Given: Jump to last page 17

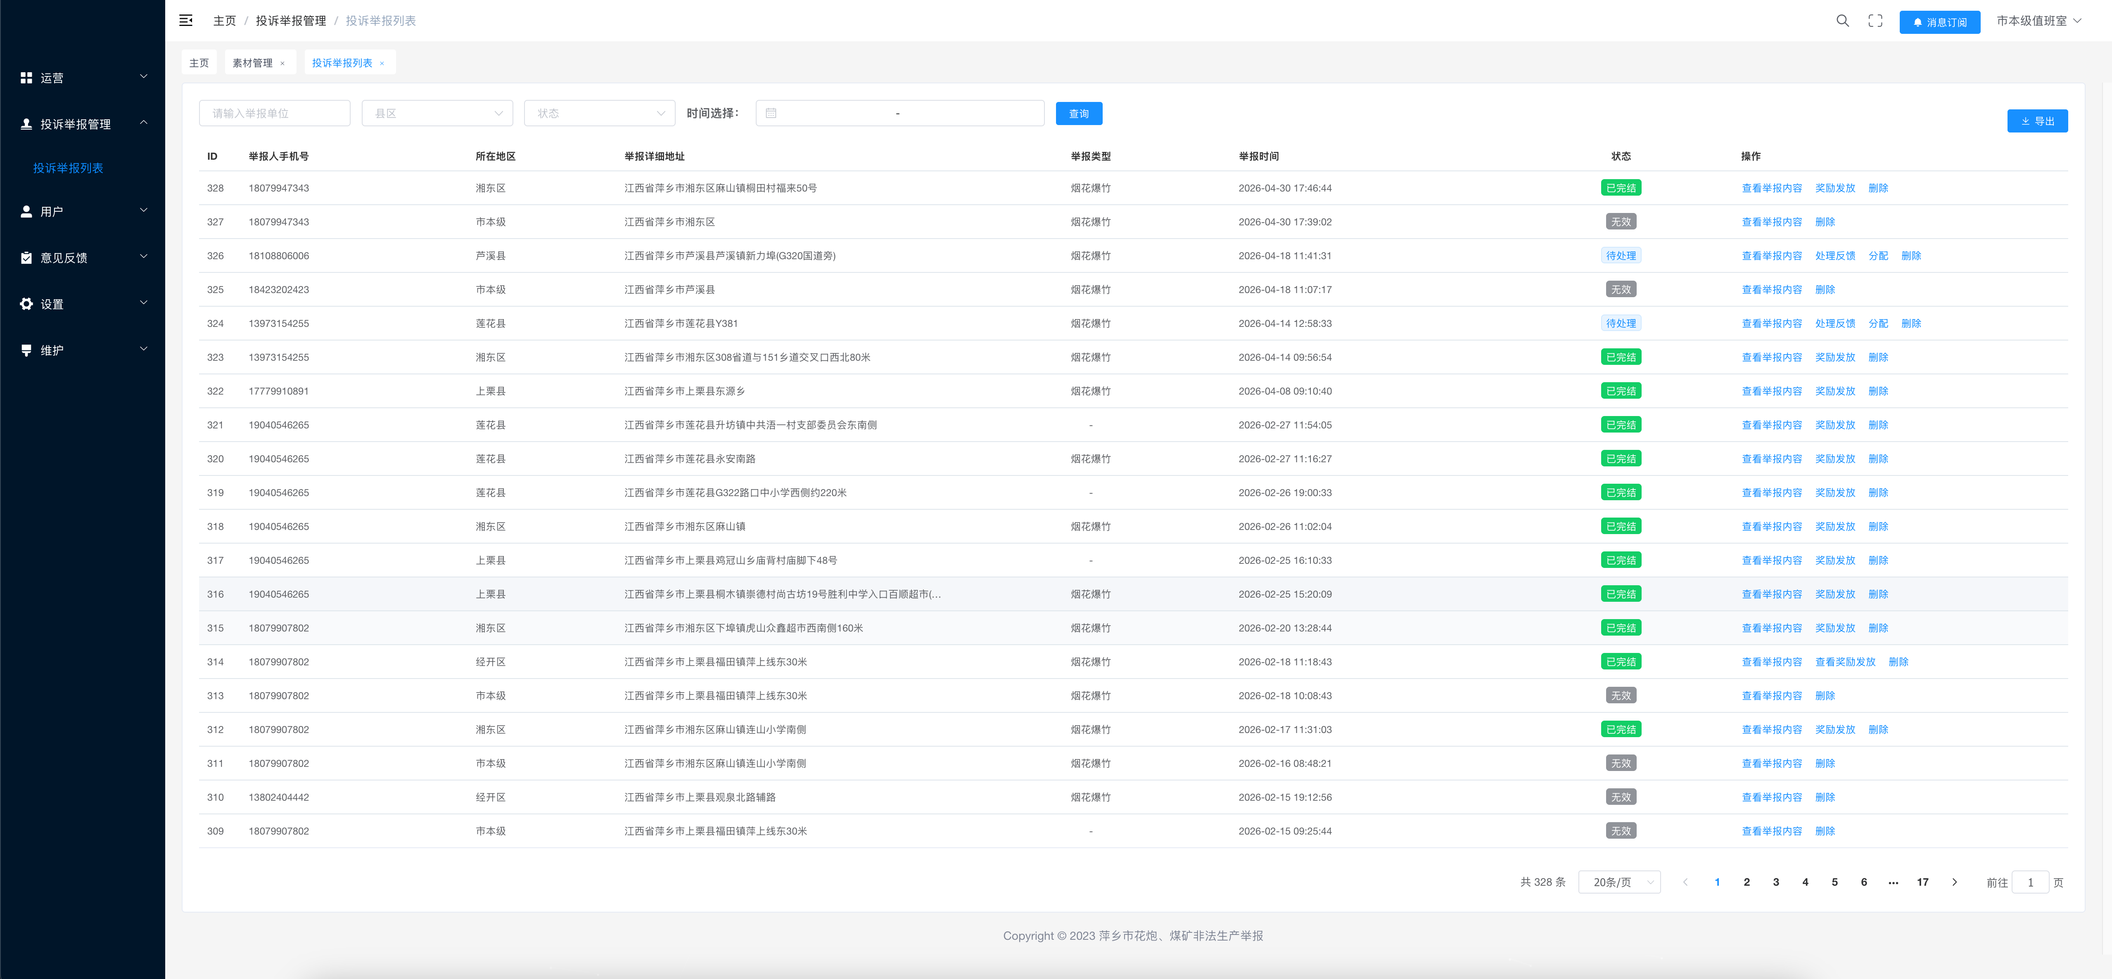Looking at the screenshot, I should click(1922, 882).
